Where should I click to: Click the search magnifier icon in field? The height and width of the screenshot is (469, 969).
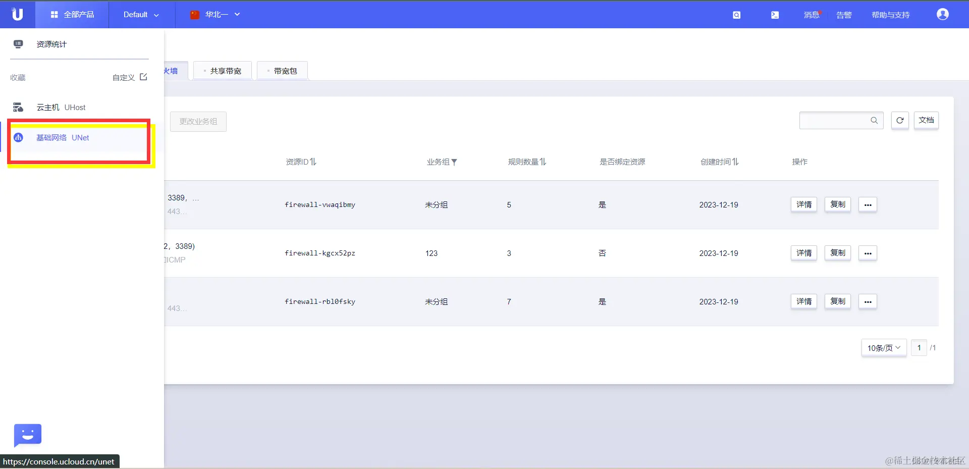pyautogui.click(x=874, y=120)
